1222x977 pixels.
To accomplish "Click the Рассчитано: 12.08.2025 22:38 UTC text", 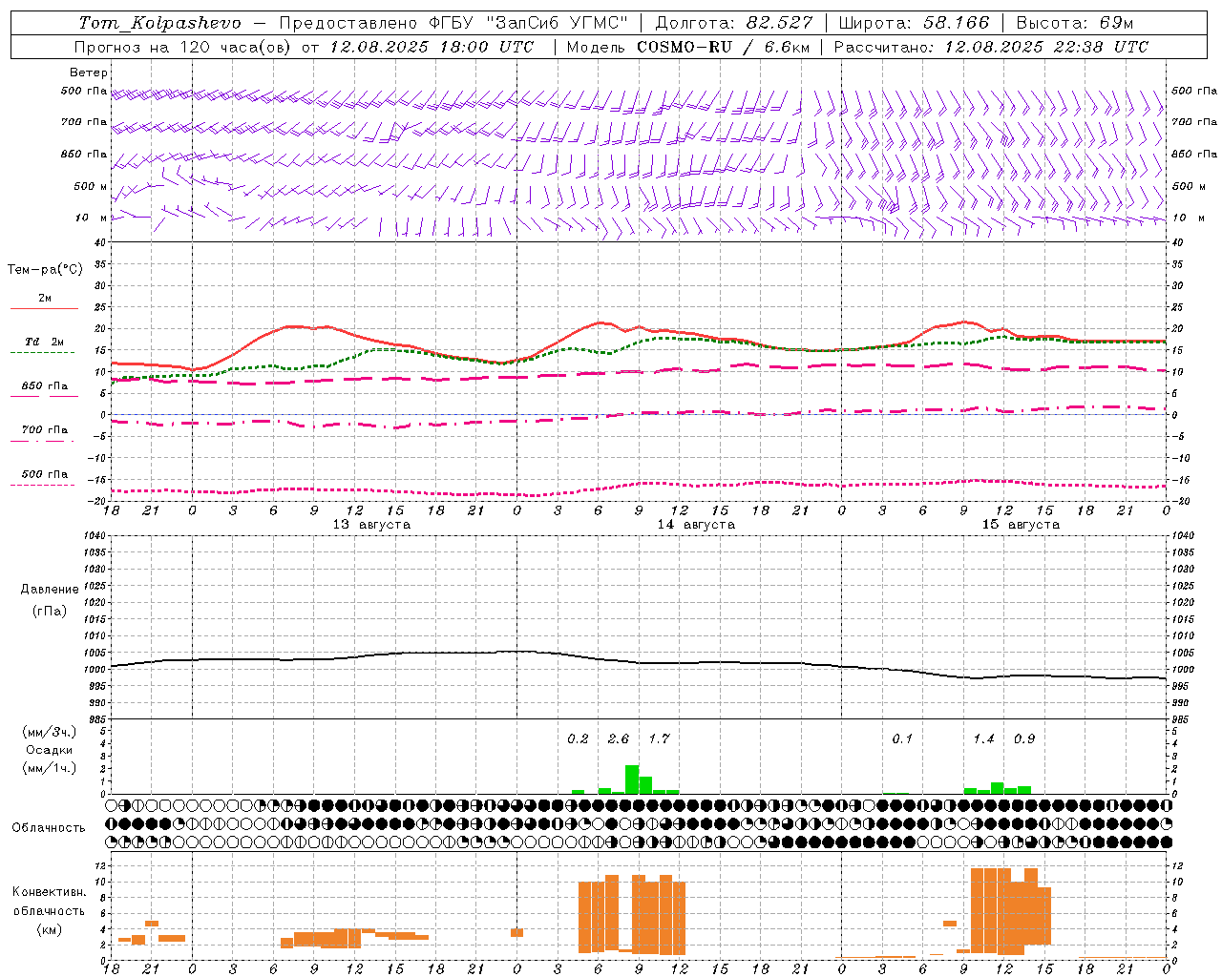I will [991, 47].
